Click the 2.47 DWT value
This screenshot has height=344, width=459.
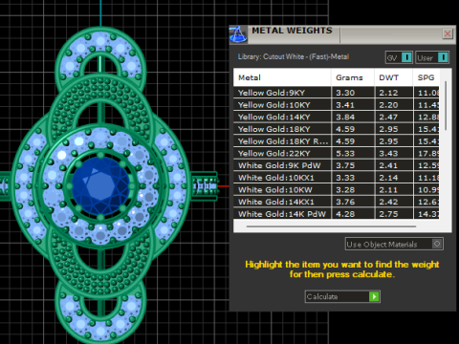388,117
